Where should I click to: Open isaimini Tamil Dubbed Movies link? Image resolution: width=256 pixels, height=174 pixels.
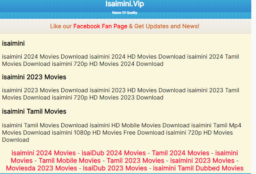point(198,168)
